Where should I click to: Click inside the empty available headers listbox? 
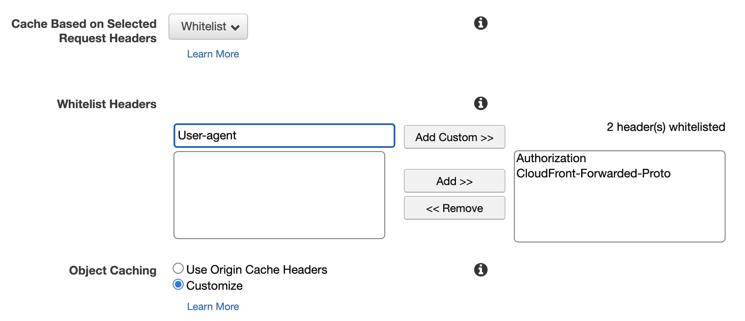(279, 195)
